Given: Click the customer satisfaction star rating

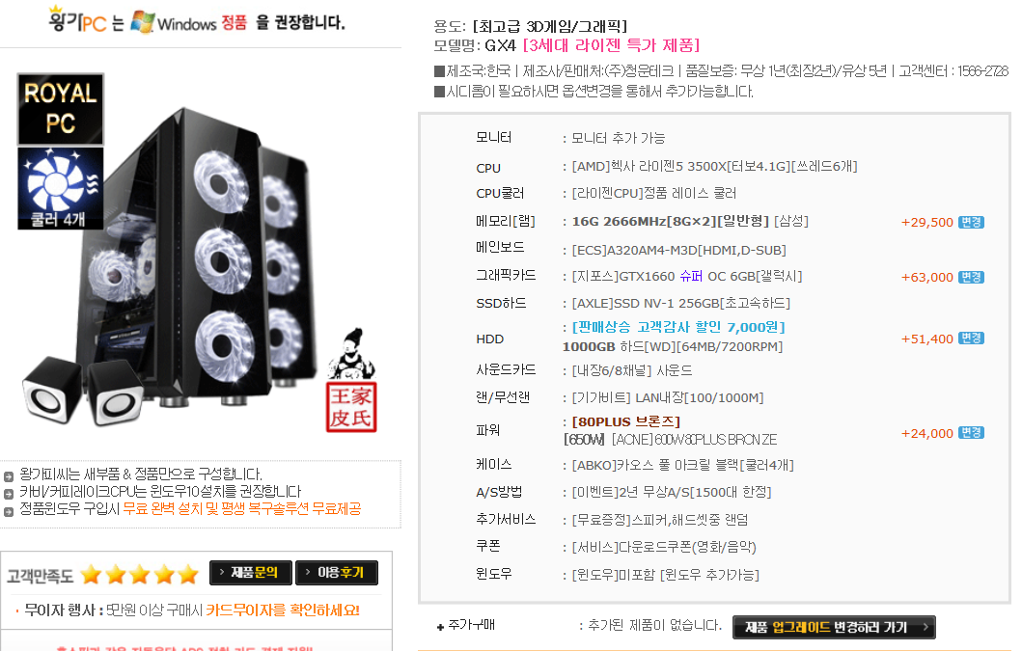Looking at the screenshot, I should pos(140,574).
